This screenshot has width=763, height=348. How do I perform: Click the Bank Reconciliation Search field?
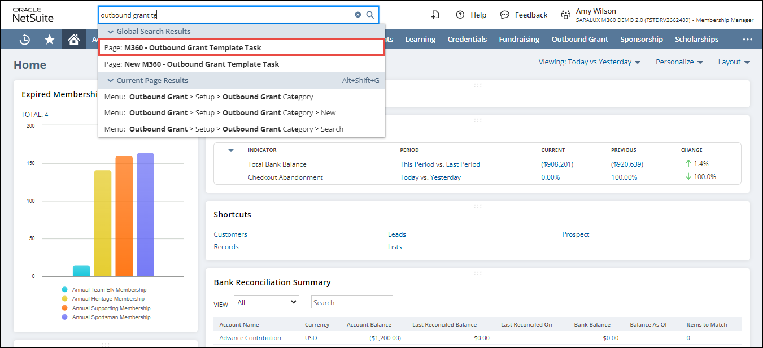pyautogui.click(x=352, y=303)
